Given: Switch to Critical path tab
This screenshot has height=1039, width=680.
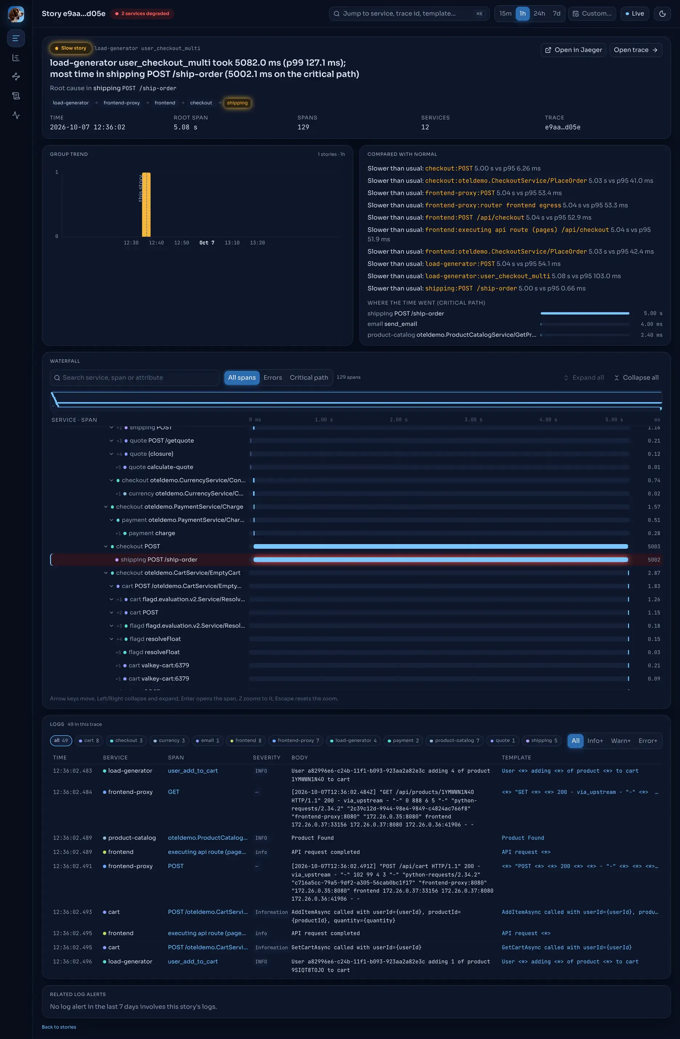Looking at the screenshot, I should coord(309,377).
